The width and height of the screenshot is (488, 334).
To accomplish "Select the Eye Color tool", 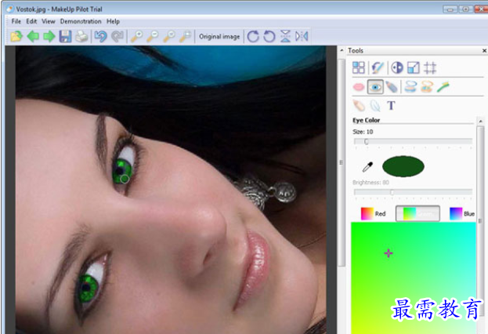I will pos(375,88).
